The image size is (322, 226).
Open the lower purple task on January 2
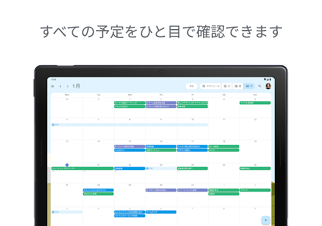point(161,107)
